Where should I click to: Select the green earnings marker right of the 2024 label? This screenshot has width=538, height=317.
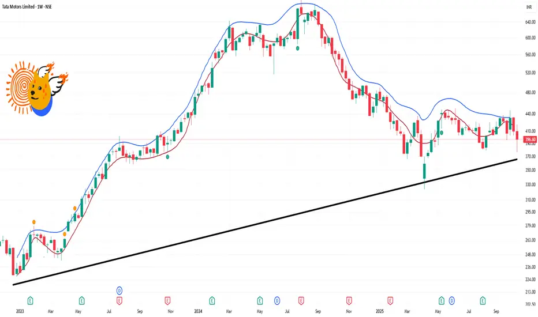(212, 300)
